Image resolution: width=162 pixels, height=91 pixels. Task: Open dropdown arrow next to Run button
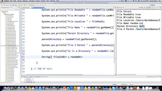click(x=14, y=5)
